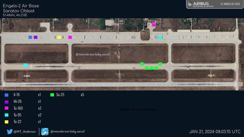This screenshot has height=137, width=244.
Task: Select the cyan Tu-95 legend swatch
Action: (7, 115)
